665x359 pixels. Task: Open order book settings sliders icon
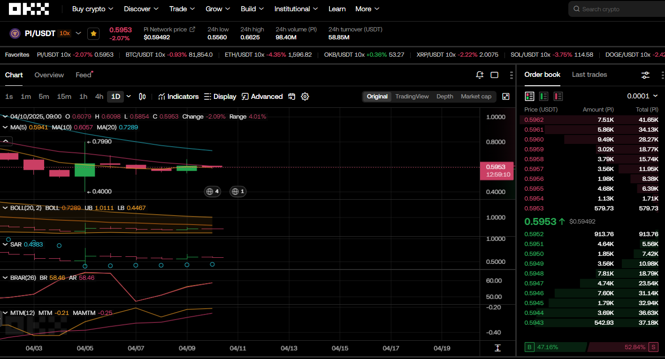646,75
